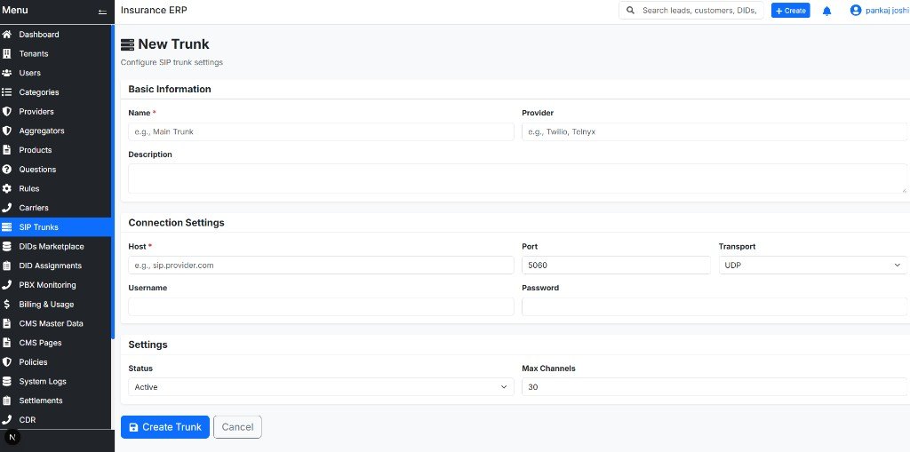Viewport: 910px width, 452px height.
Task: Open Billing & Usage menu item
Action: click(56, 304)
